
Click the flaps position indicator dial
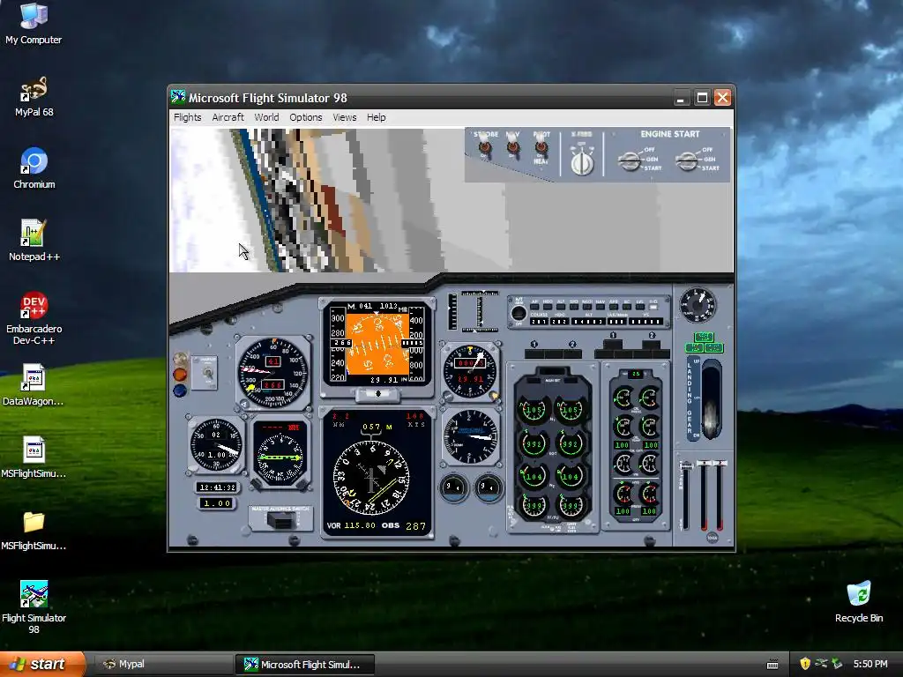[698, 305]
